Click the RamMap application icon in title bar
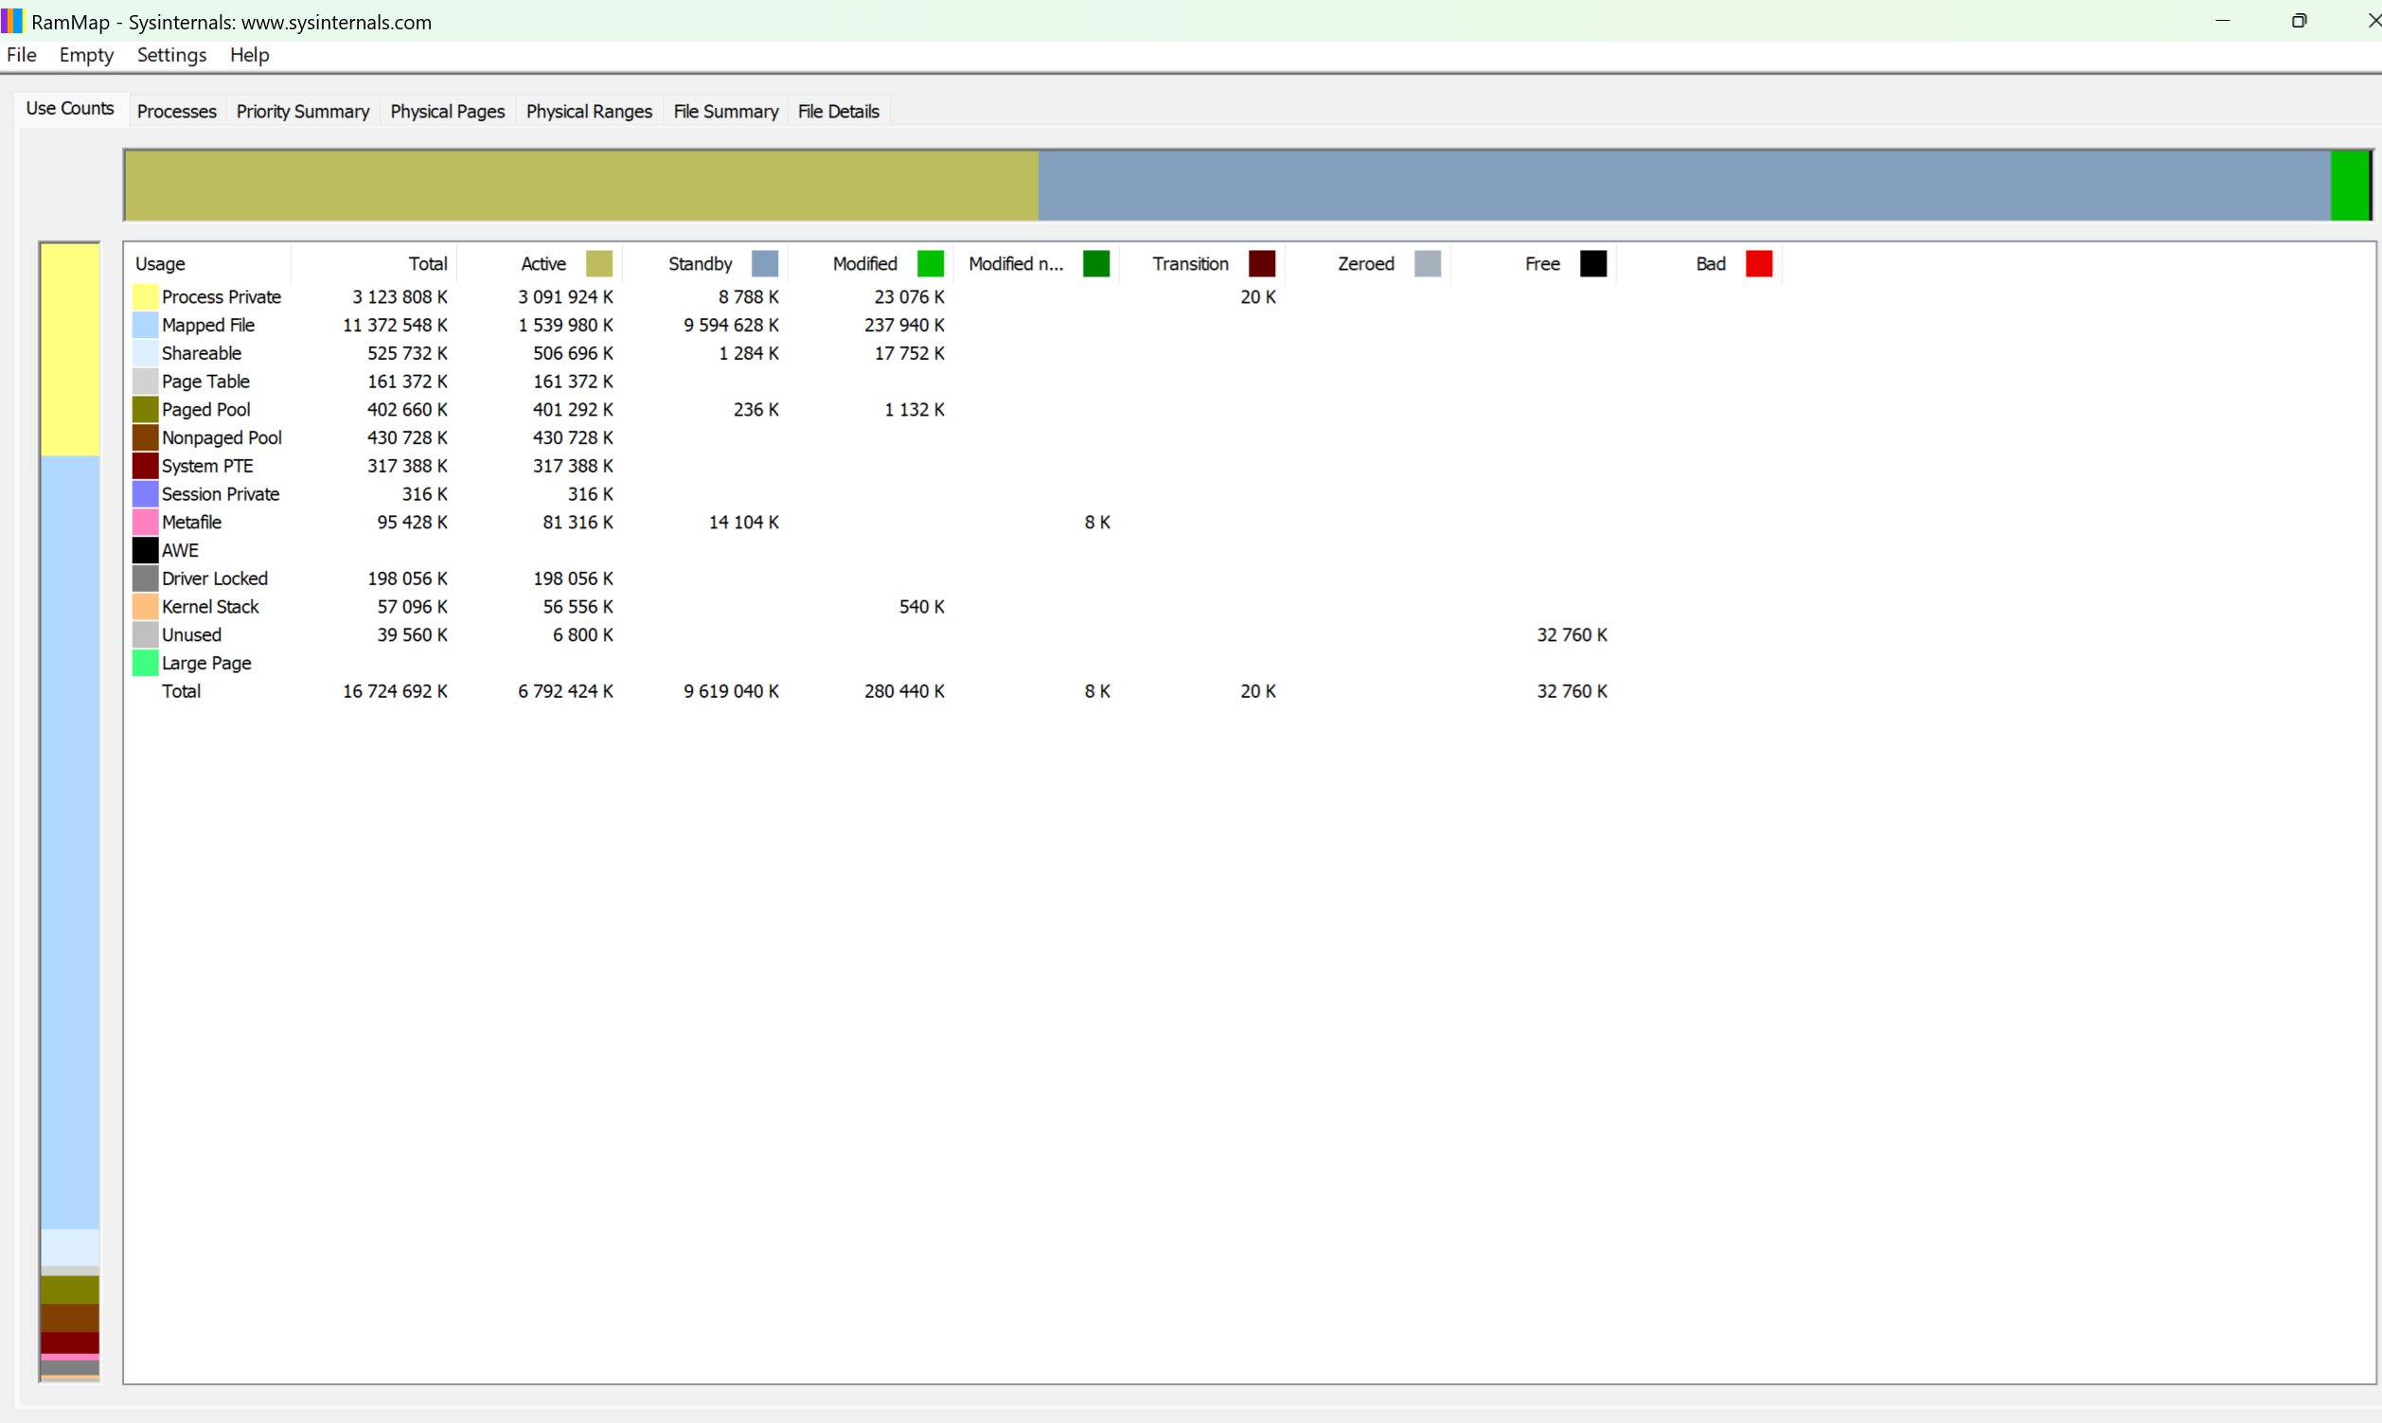The width and height of the screenshot is (2382, 1423). tap(11, 21)
